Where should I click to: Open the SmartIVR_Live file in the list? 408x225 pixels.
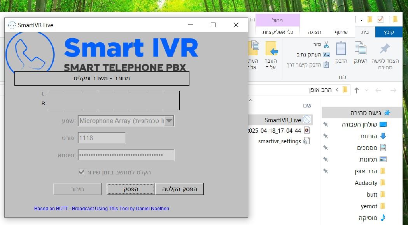[x=283, y=120]
